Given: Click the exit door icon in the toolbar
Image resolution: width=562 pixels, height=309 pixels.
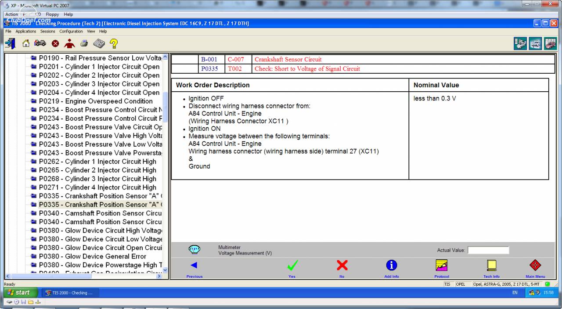Looking at the screenshot, I should tap(10, 43).
